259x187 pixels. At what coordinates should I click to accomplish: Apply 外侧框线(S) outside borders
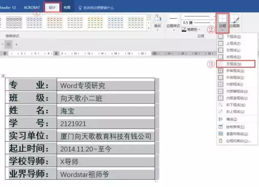pyautogui.click(x=237, y=77)
